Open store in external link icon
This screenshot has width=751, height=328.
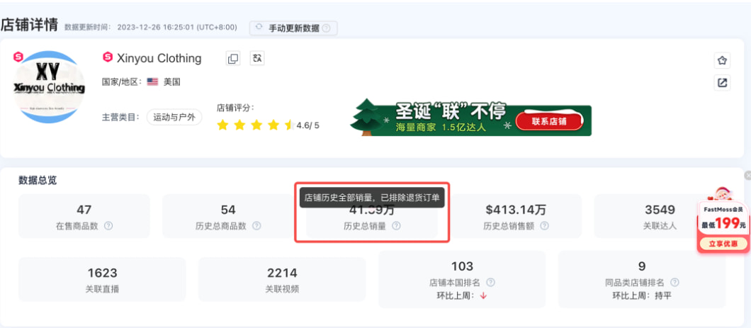pyautogui.click(x=722, y=83)
